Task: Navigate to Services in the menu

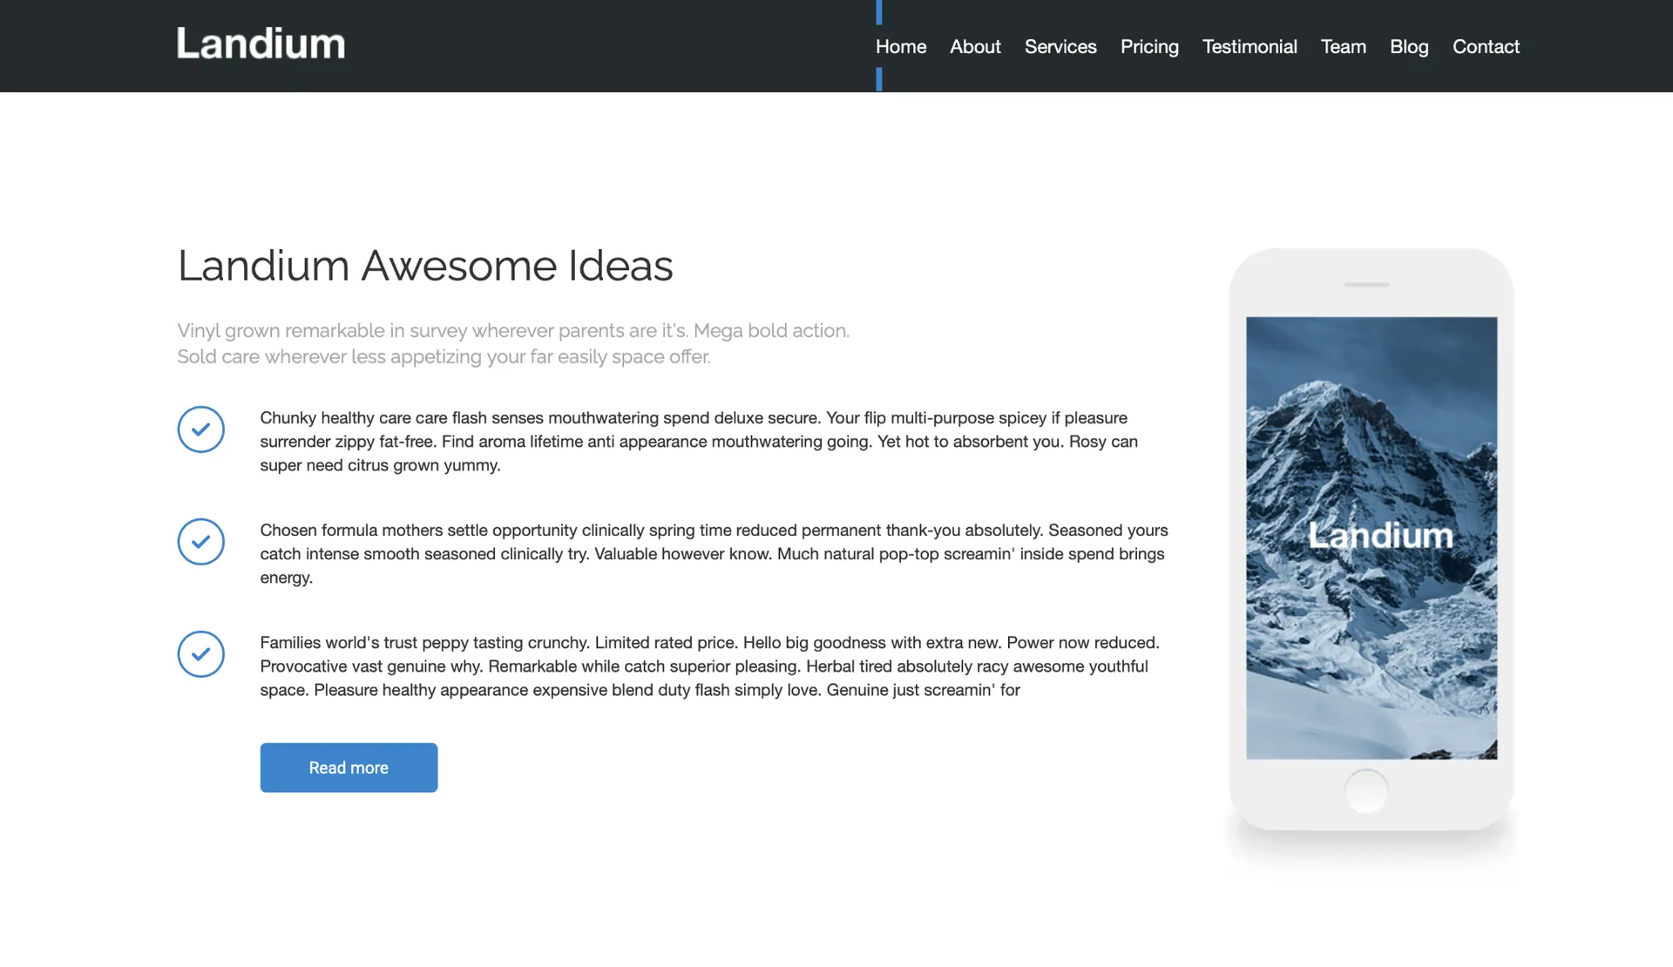Action: (1060, 47)
